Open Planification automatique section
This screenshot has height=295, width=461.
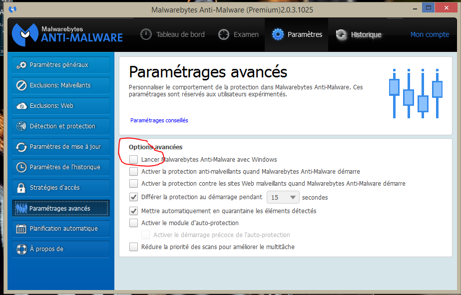(61, 229)
